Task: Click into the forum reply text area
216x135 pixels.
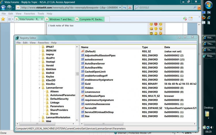Action: [x=97, y=29]
